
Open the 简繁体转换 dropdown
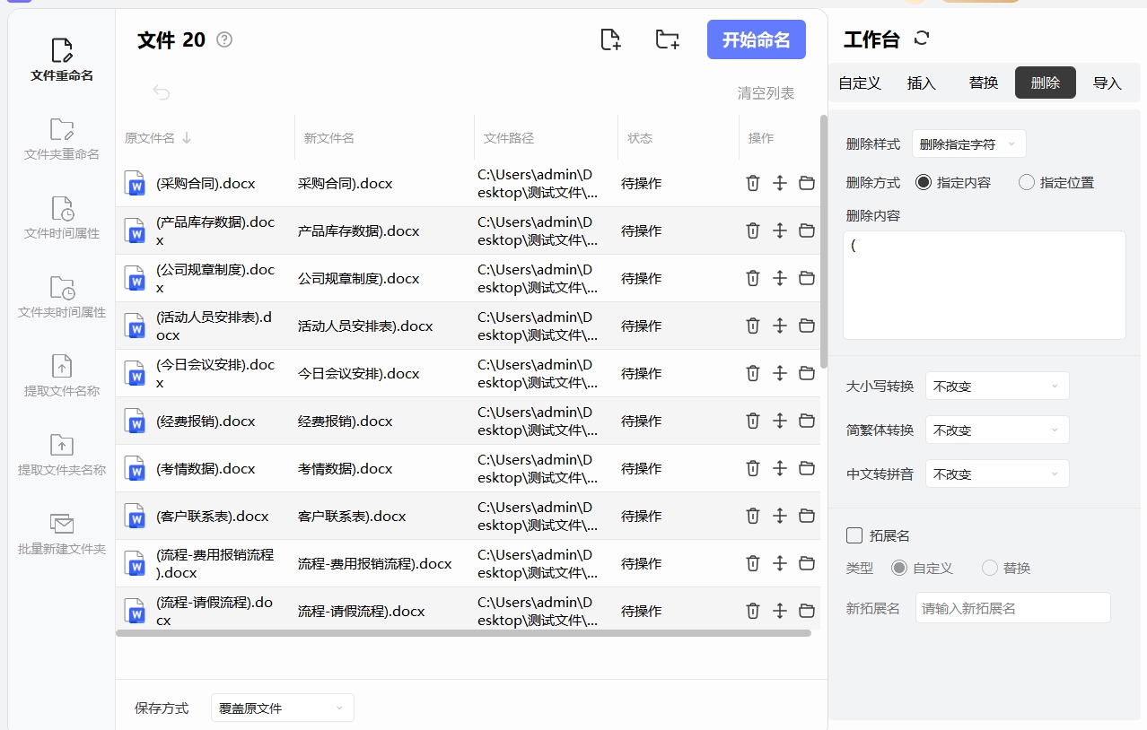coord(997,430)
